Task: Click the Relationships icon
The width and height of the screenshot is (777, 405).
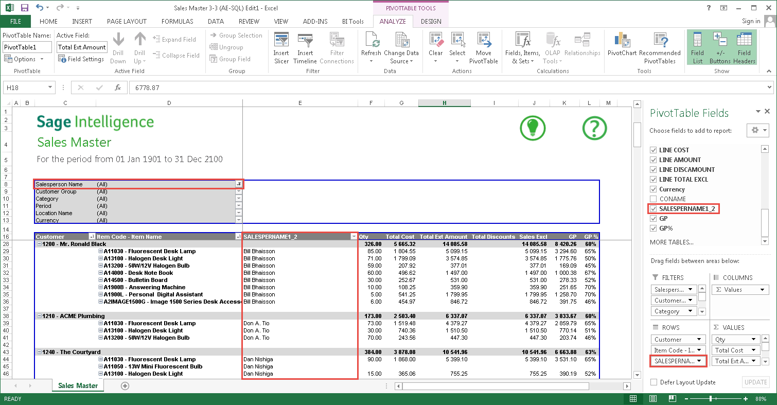Action: [582, 40]
